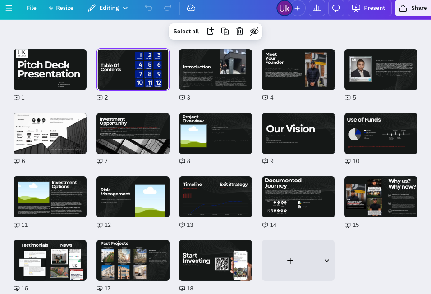The image size is (431, 294).
Task: Select the Past Projects slide 17
Action: [x=133, y=260]
